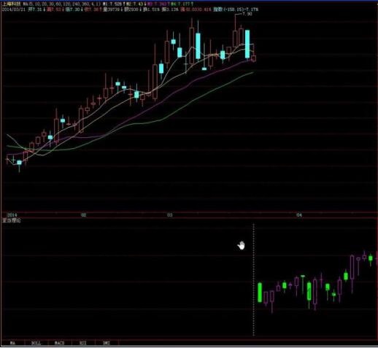Image resolution: width=378 pixels, height=348 pixels.
Task: Click the 04 month marker on time axis
Action: pyautogui.click(x=299, y=214)
